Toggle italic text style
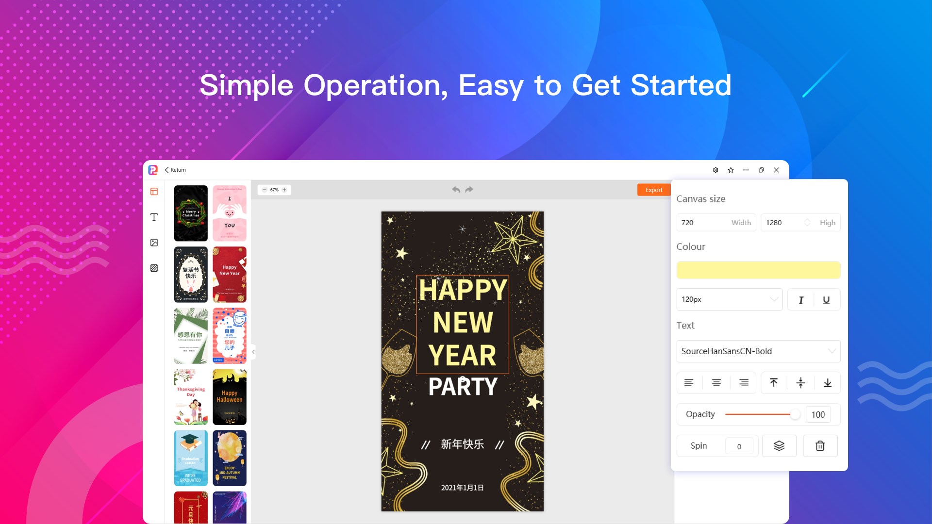932x524 pixels. 801,300
